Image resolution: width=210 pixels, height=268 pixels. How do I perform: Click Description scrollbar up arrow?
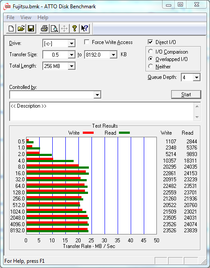[197, 106]
